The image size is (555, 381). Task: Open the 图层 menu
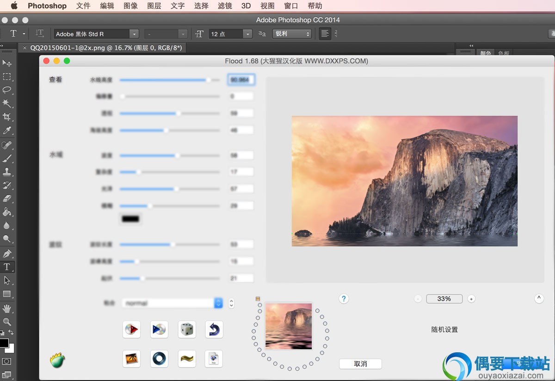pyautogui.click(x=154, y=6)
